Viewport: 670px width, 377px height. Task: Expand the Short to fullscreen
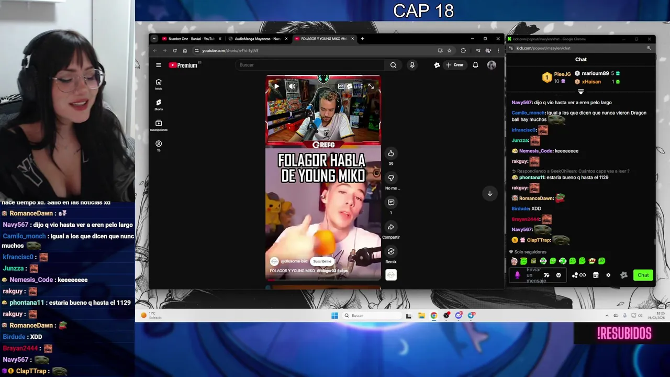tap(371, 86)
